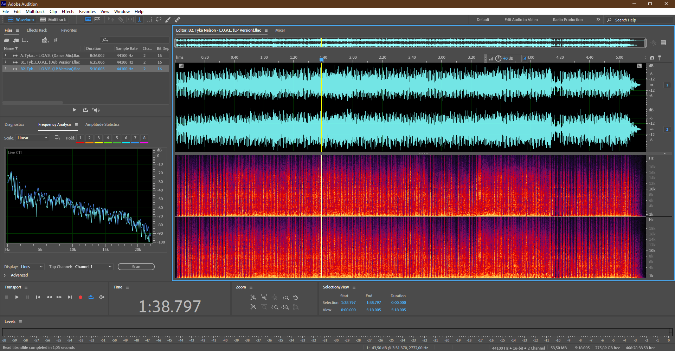Adjust the HUD volume knob at +0 dB

click(498, 58)
